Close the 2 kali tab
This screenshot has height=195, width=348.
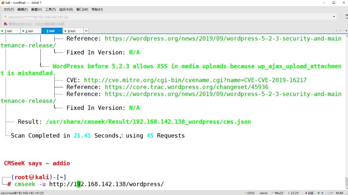38,31
